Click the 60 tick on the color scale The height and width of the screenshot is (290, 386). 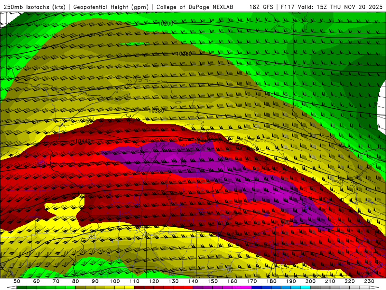tap(36, 281)
